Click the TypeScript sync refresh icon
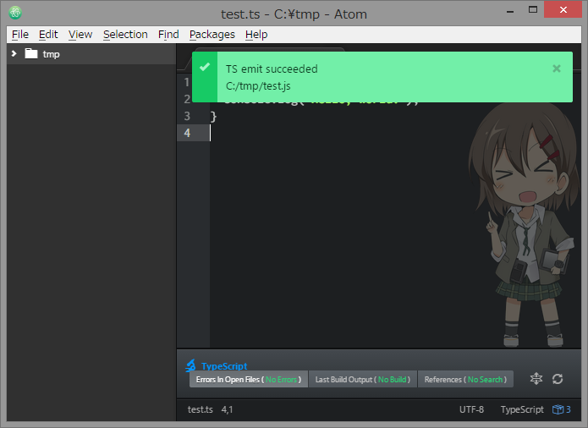This screenshot has height=428, width=588. click(x=558, y=380)
